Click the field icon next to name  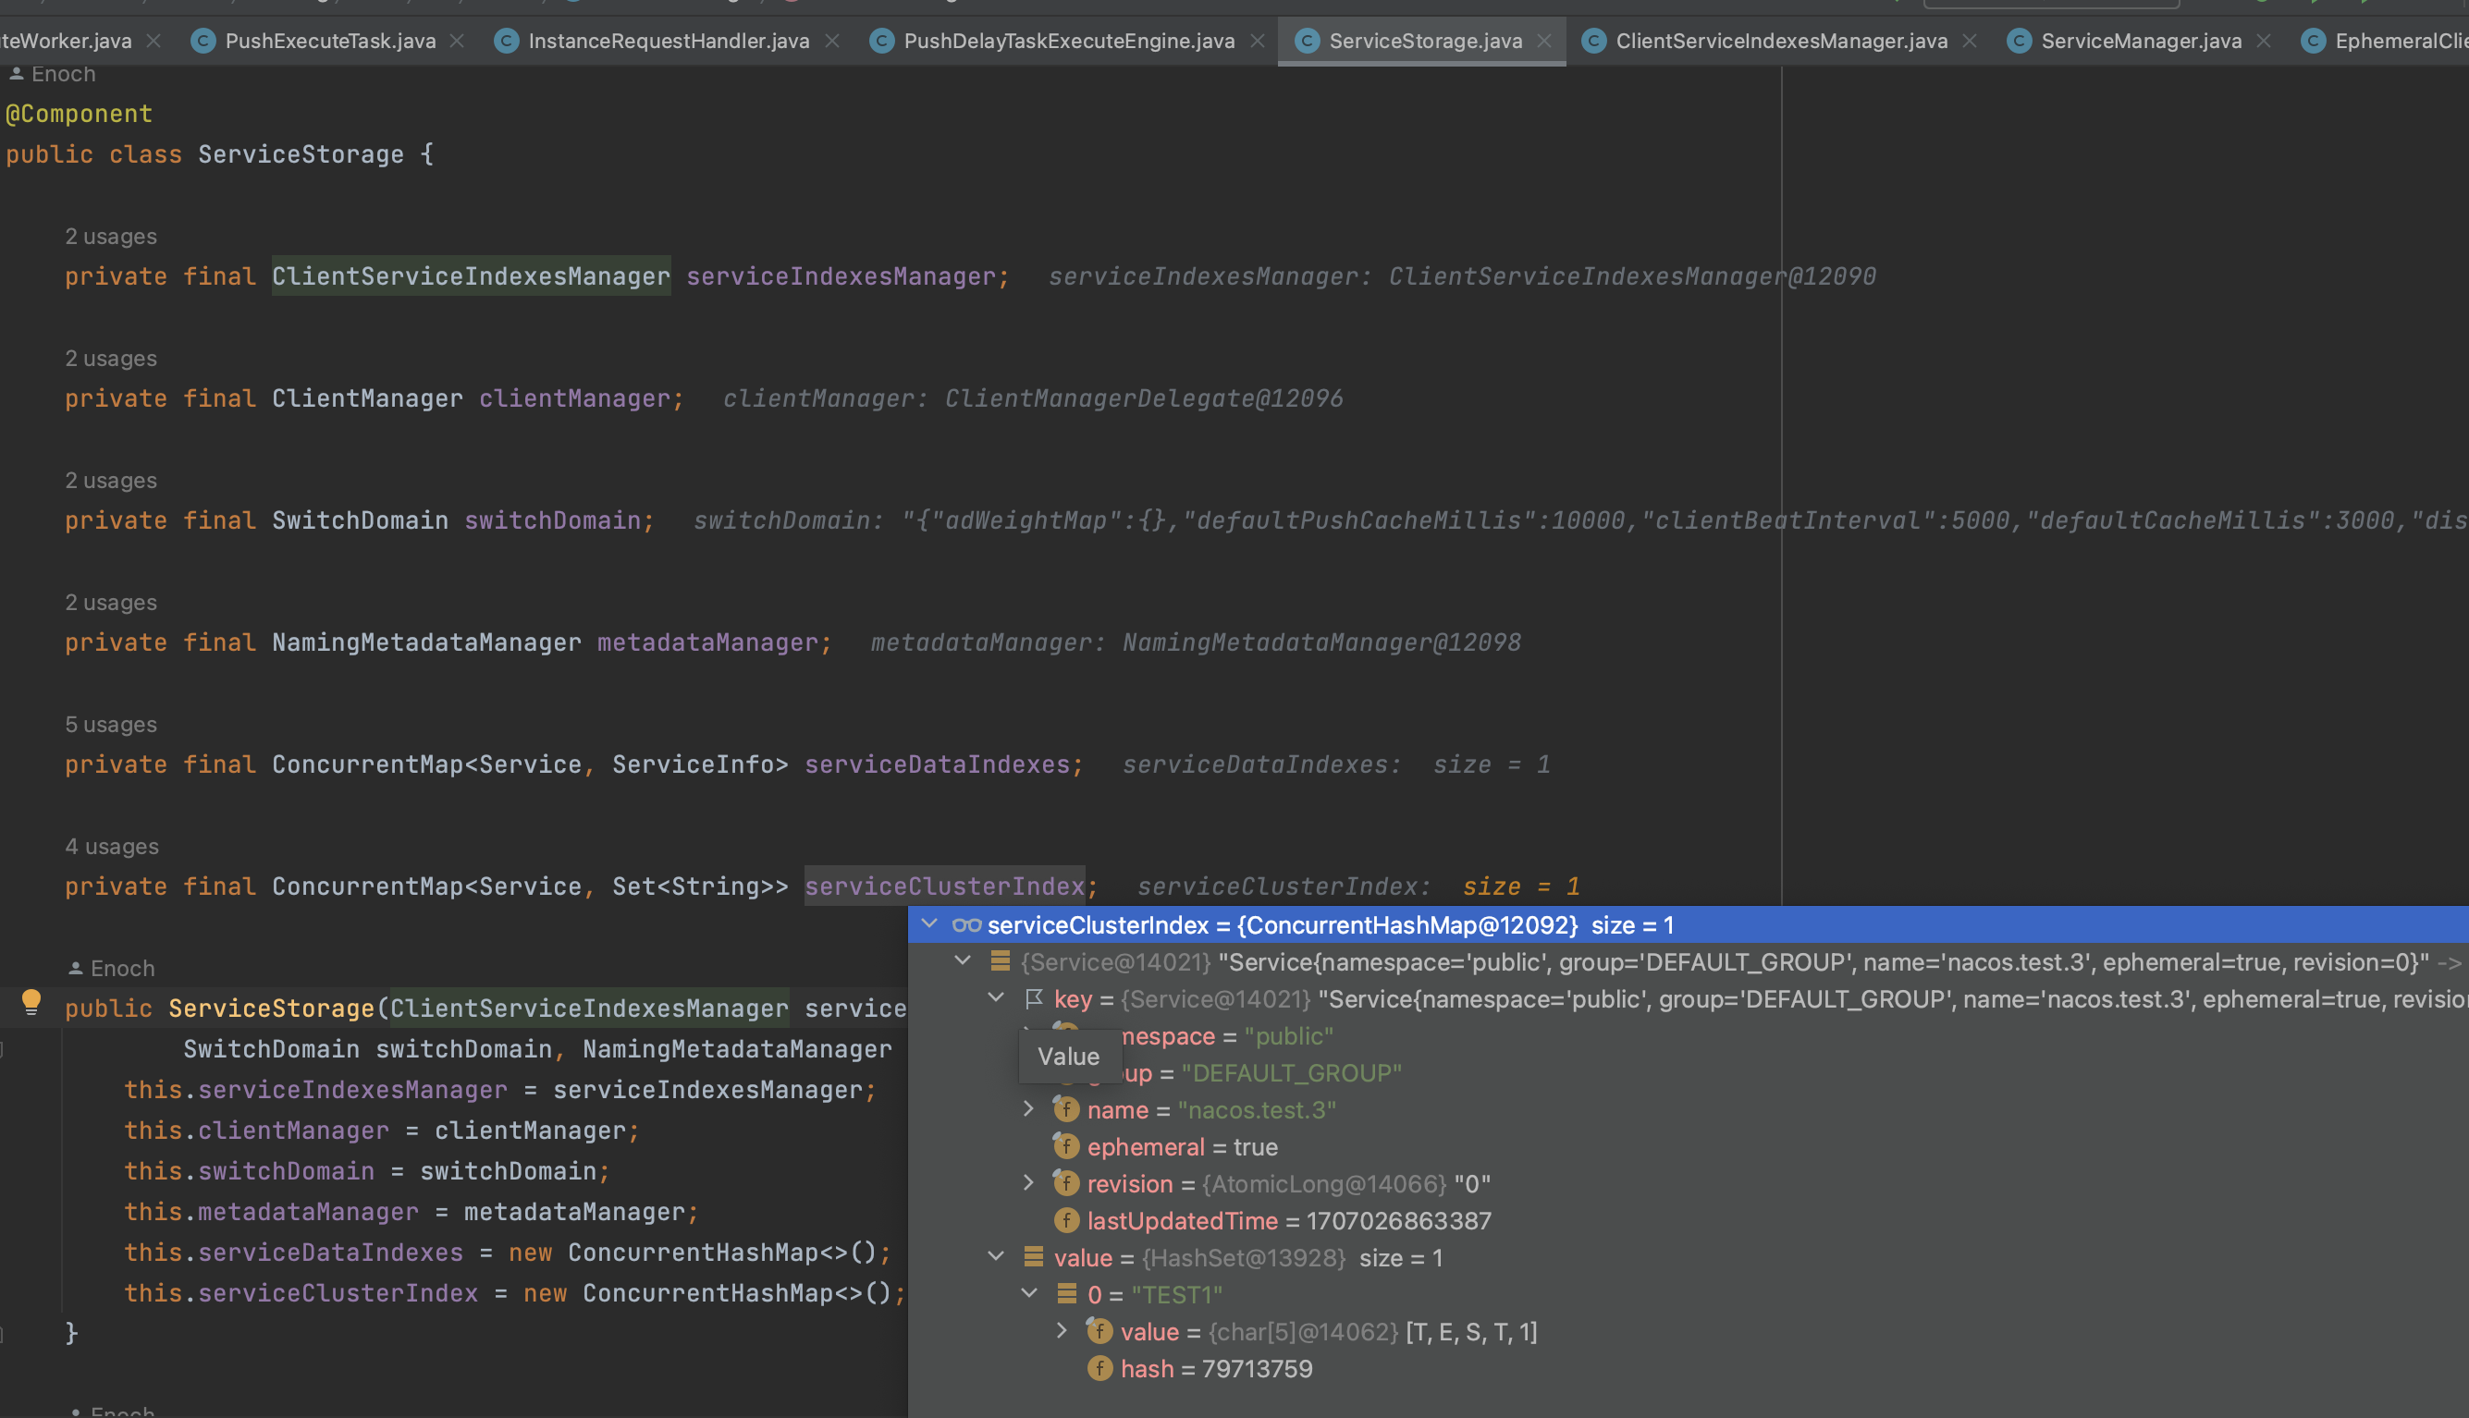pyautogui.click(x=1066, y=1109)
